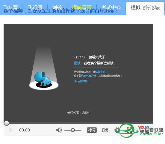Viewport: 165px width, 144px height.
Task: Open the 飞行源 navigation tab
Action: 35,7
